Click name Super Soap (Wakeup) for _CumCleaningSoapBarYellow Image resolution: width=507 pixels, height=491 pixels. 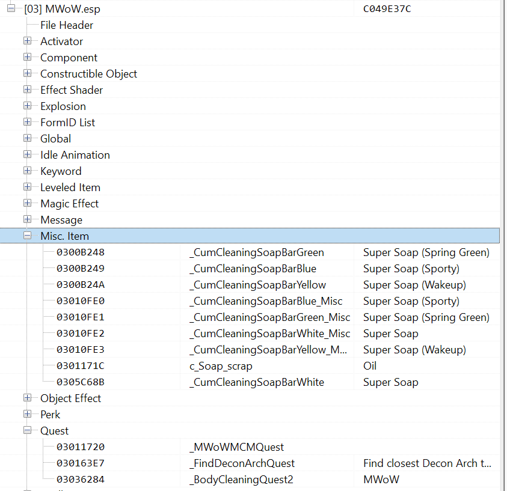[x=414, y=285]
